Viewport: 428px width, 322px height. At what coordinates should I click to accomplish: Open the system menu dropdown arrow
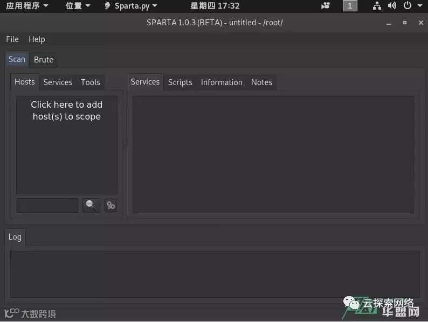coord(420,5)
